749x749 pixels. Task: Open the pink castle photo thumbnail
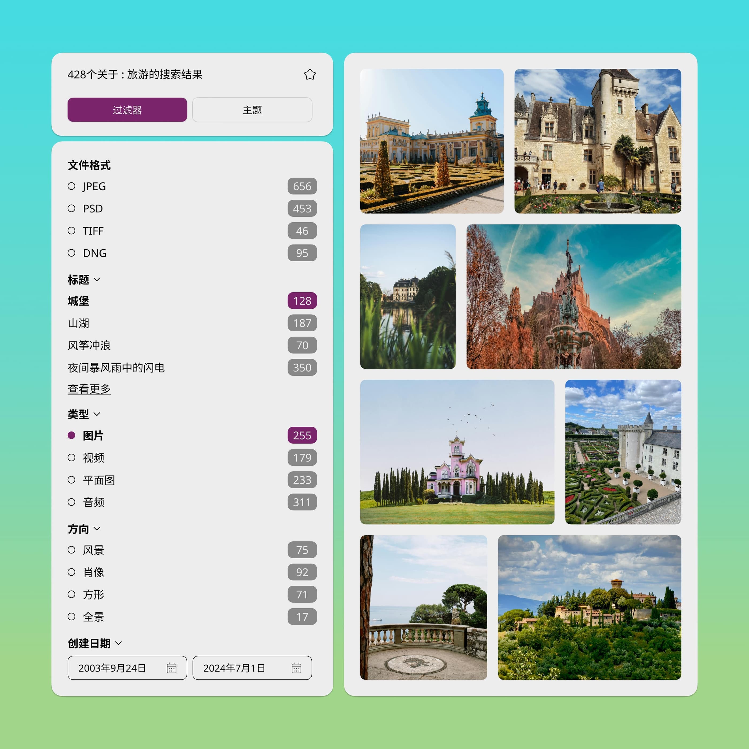(x=457, y=452)
